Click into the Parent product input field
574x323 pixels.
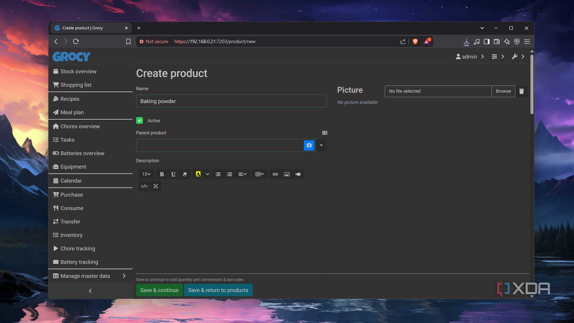pos(220,145)
